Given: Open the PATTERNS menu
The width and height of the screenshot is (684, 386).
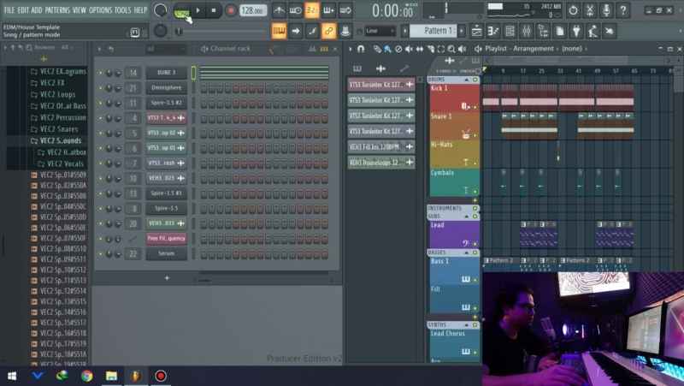Looking at the screenshot, I should click(57, 10).
